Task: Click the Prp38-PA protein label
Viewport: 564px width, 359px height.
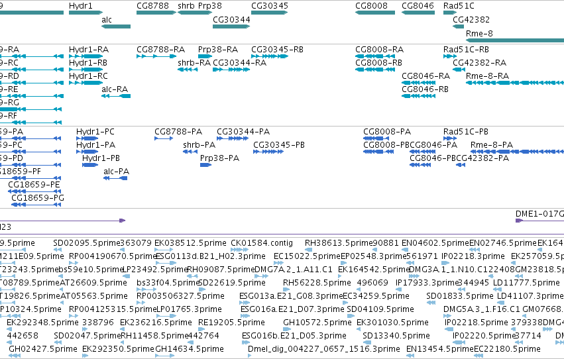Action: tap(219, 158)
